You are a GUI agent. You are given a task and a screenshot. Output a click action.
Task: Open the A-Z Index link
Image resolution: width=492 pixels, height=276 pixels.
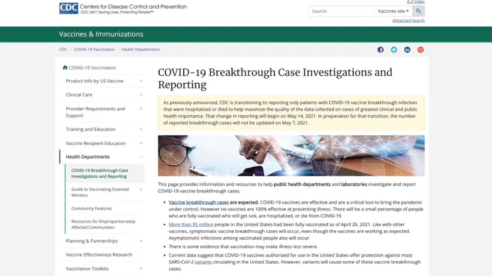pos(416,2)
